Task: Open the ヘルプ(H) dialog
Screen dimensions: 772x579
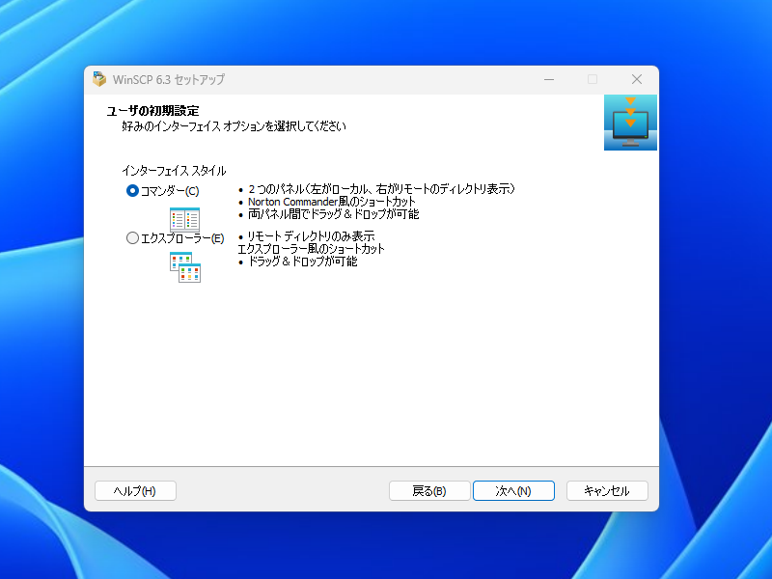Action: [x=135, y=490]
